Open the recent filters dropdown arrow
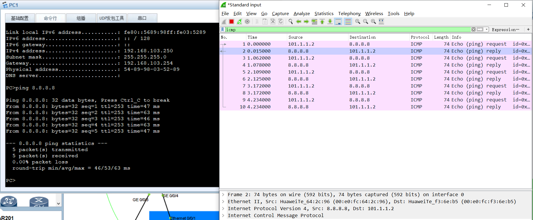 [x=487, y=29]
